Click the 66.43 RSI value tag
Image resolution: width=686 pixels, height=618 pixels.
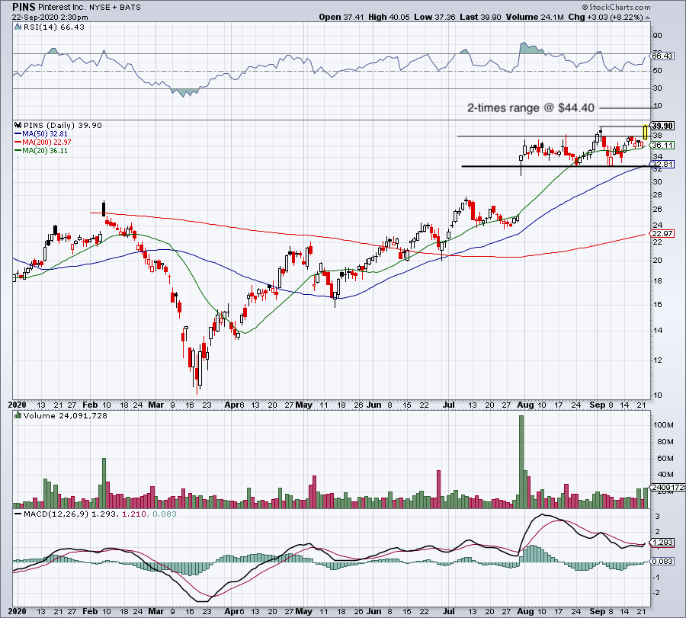(x=662, y=56)
